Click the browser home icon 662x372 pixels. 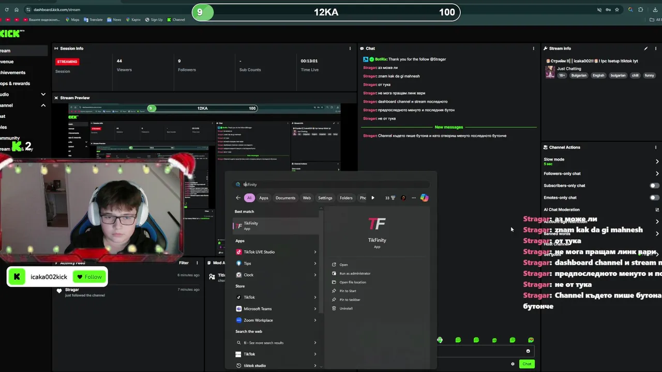[x=17, y=9]
